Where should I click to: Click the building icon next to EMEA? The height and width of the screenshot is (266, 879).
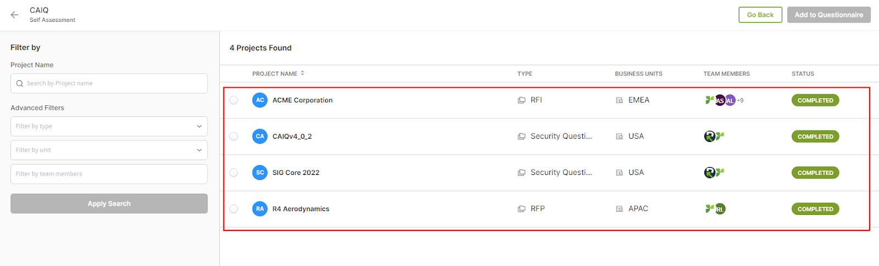619,100
